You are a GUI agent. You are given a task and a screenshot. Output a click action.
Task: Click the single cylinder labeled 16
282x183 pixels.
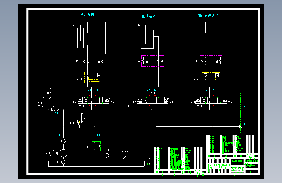[147, 36]
